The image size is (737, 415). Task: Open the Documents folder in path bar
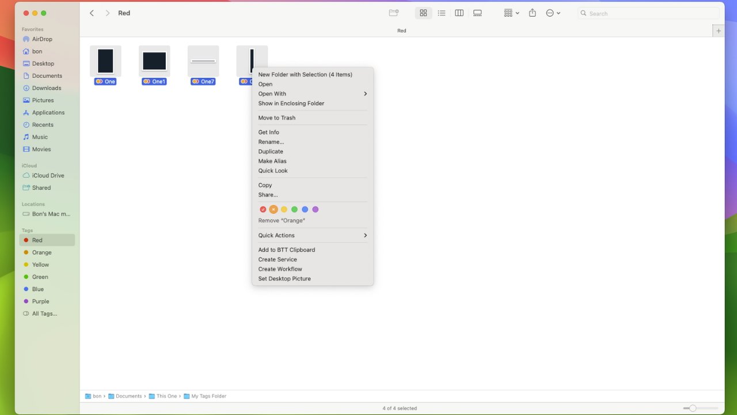pyautogui.click(x=128, y=396)
